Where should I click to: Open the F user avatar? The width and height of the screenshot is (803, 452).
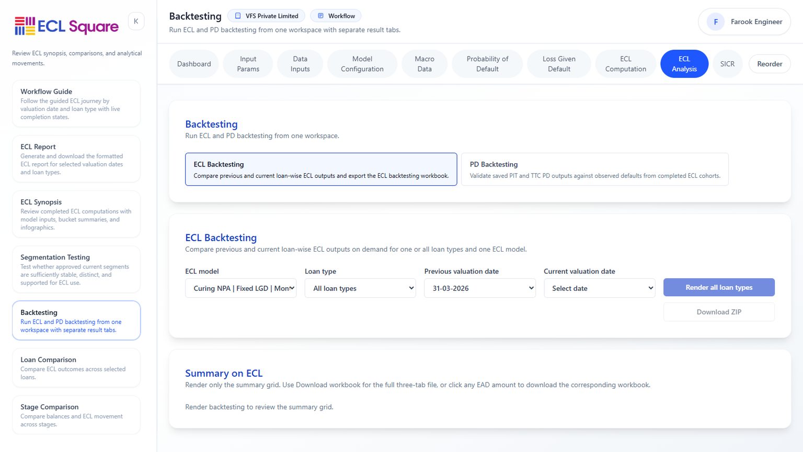tap(716, 22)
